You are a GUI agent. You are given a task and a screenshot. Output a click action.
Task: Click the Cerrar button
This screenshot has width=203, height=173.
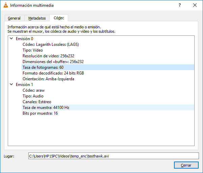pos(186,165)
